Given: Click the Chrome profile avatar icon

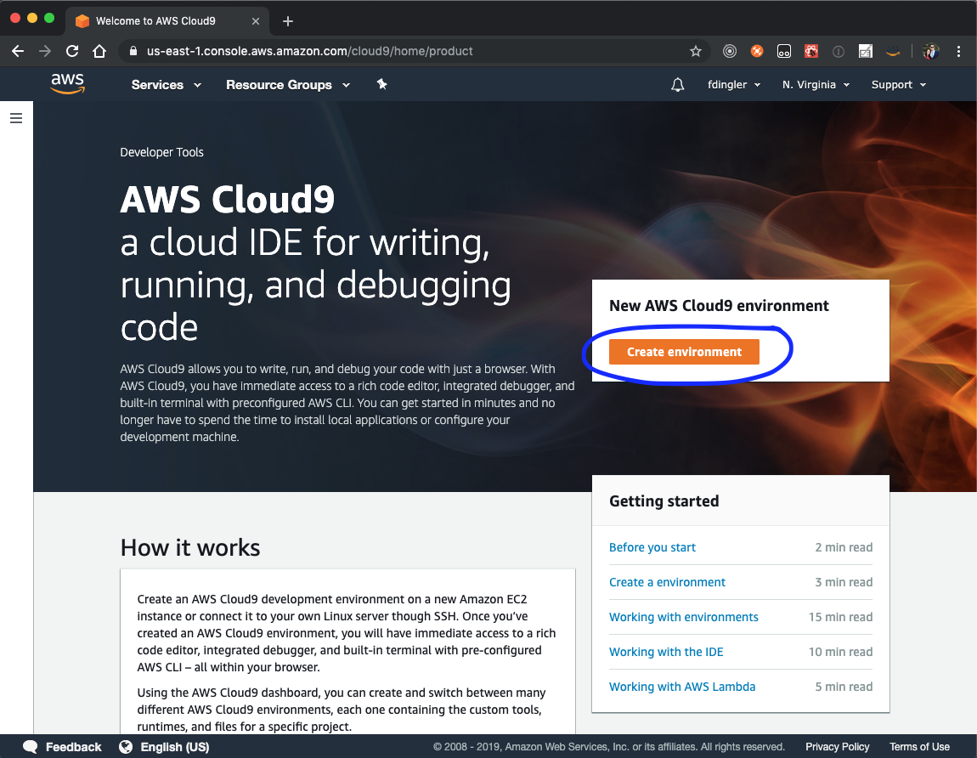Looking at the screenshot, I should [931, 51].
